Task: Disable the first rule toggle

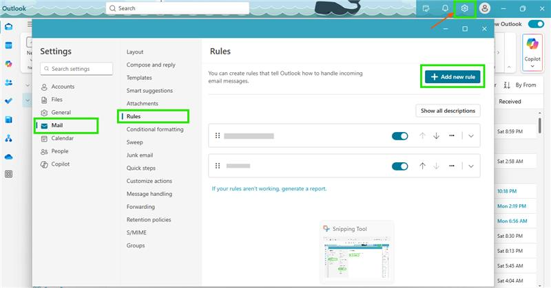Action: point(400,136)
